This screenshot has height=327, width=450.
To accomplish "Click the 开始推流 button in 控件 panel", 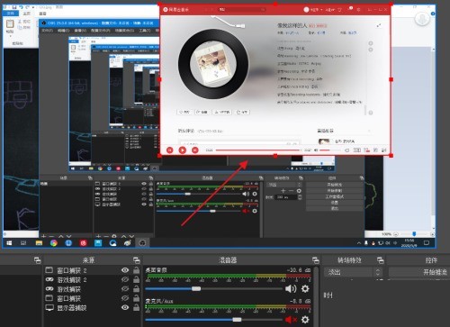I will (x=419, y=272).
